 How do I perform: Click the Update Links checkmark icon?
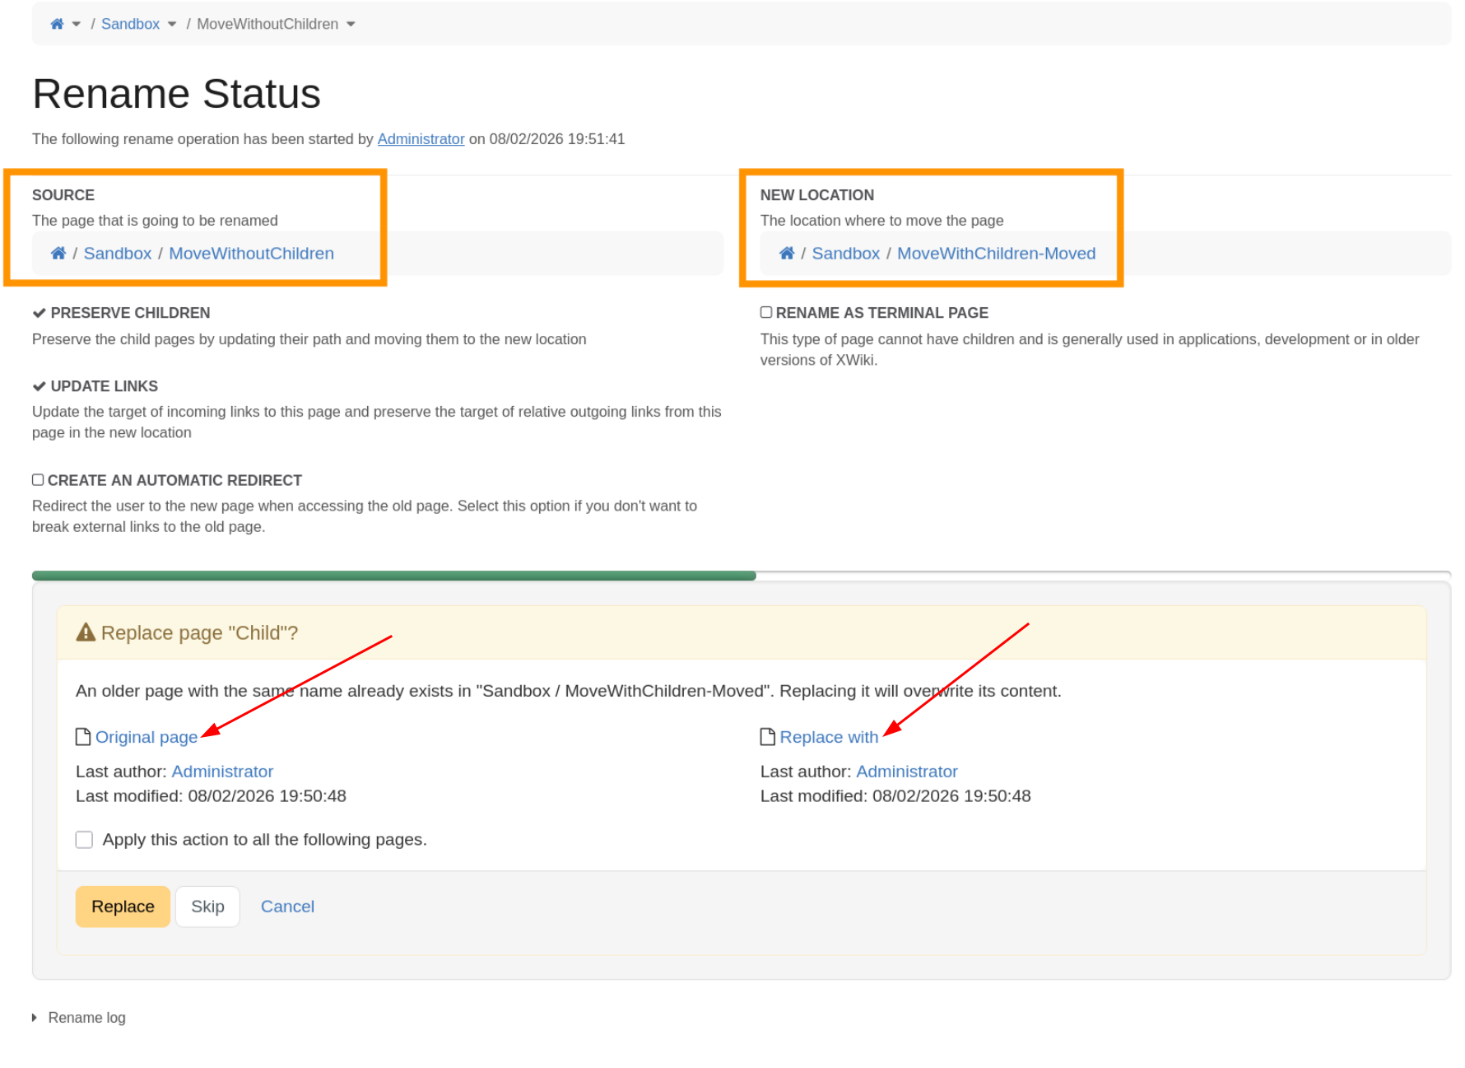[x=39, y=386]
